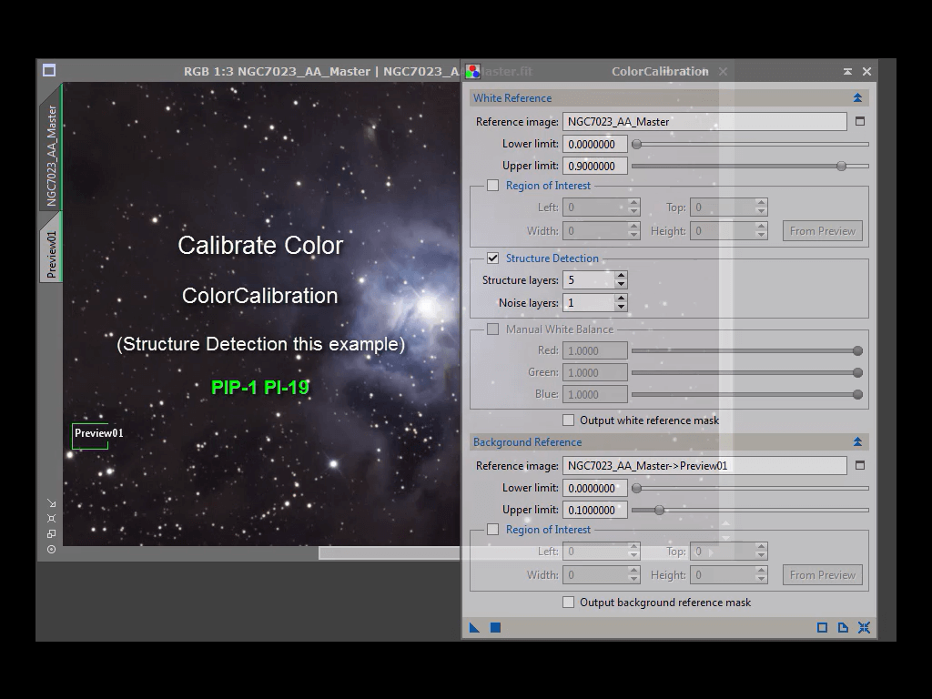
Task: Click the Reset process icon
Action: (864, 627)
